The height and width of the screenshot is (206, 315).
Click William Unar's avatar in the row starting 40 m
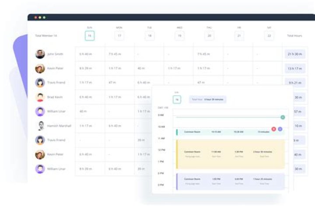click(x=40, y=111)
